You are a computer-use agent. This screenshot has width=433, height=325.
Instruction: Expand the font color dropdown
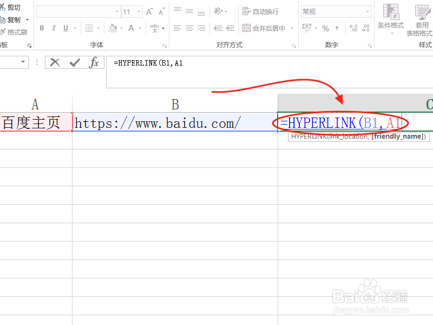(x=140, y=28)
